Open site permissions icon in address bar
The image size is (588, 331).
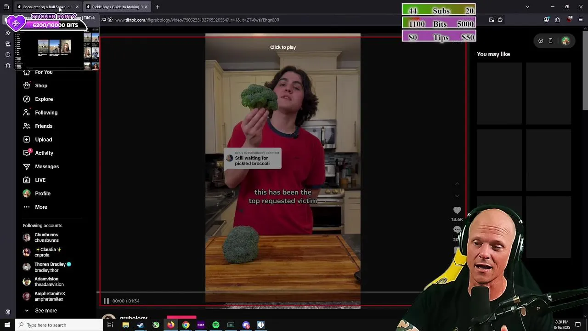(x=104, y=20)
